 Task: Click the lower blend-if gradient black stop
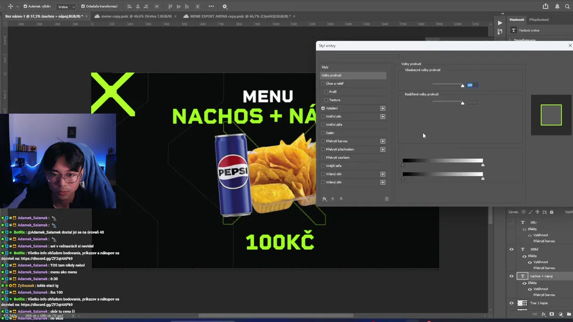403,178
